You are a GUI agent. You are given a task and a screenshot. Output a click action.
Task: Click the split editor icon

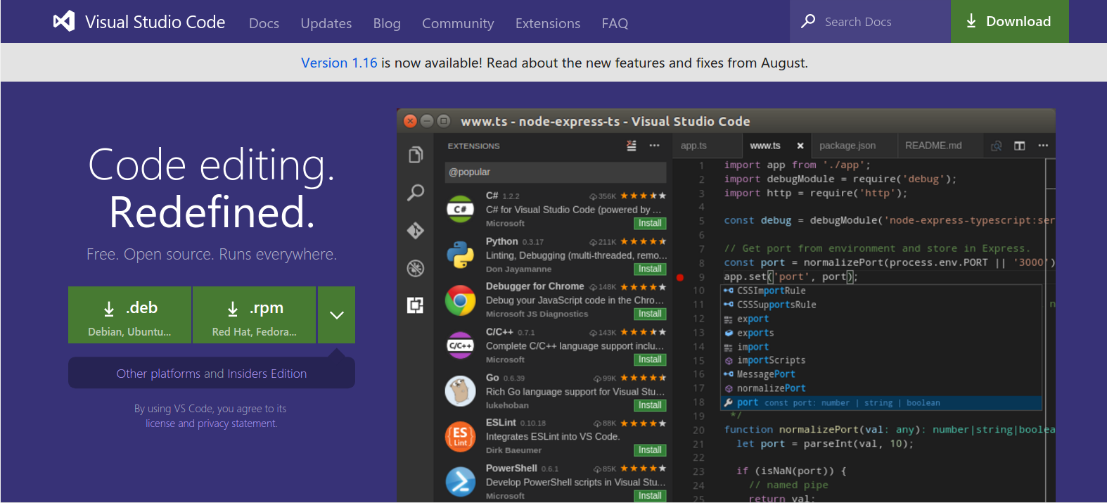point(1019,146)
